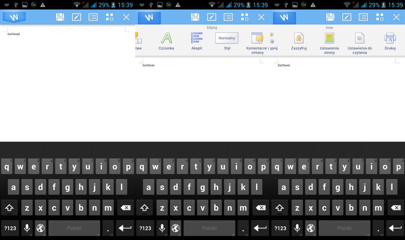Tap the W button above the Edytuj ribbon

149,18
